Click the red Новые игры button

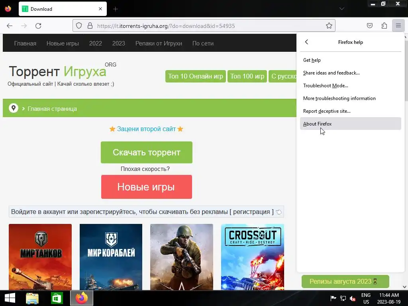(147, 187)
